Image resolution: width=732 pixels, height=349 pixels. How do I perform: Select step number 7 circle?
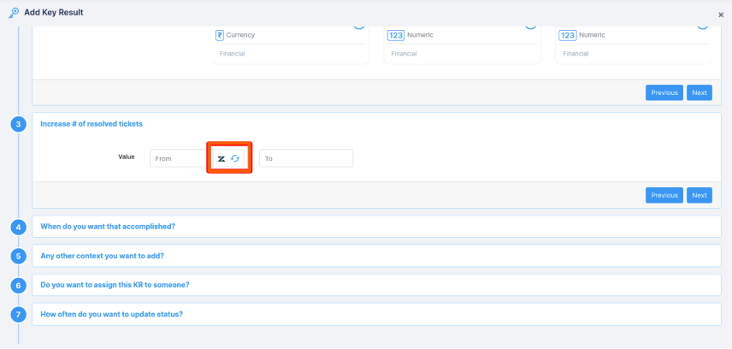18,315
